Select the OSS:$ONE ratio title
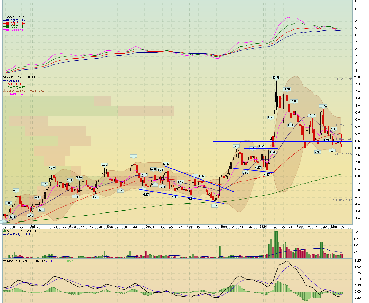Image resolution: width=369 pixels, height=303 pixels. pos(15,17)
